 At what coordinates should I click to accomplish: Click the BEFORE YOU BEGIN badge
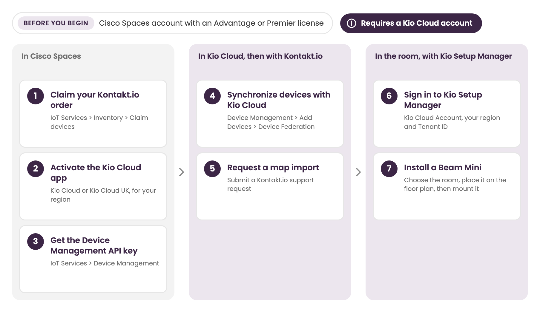tap(56, 23)
